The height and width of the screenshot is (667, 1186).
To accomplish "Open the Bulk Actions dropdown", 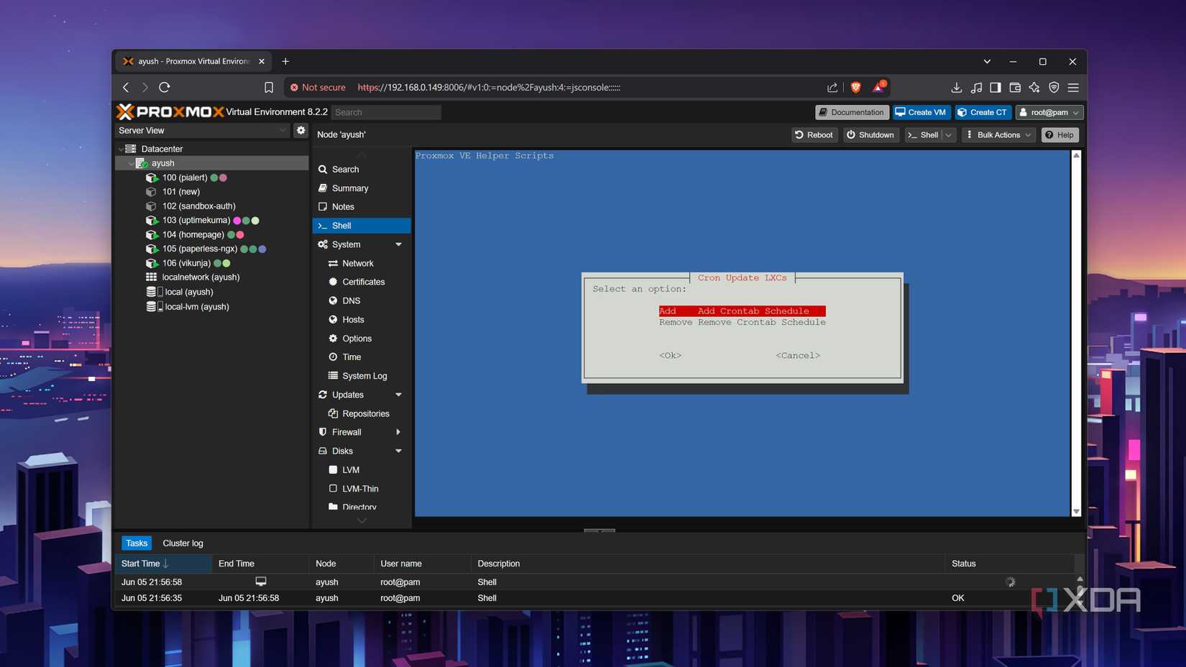I will coord(998,134).
